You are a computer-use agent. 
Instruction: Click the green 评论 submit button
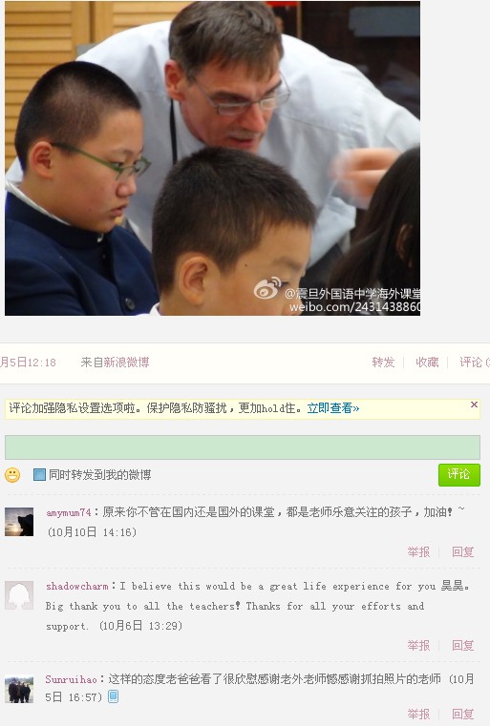[x=458, y=474]
